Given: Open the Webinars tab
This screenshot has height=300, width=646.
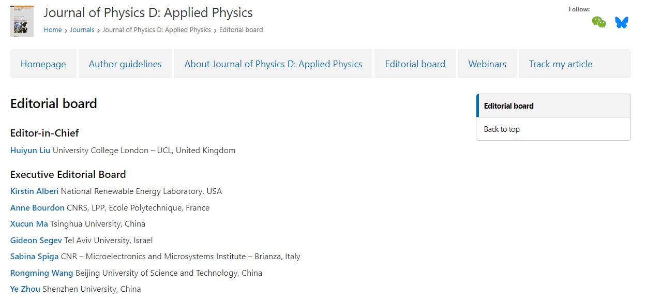Looking at the screenshot, I should pyautogui.click(x=487, y=64).
